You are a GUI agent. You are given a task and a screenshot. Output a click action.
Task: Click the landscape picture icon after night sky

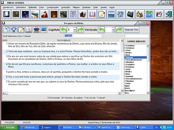[35, 14]
